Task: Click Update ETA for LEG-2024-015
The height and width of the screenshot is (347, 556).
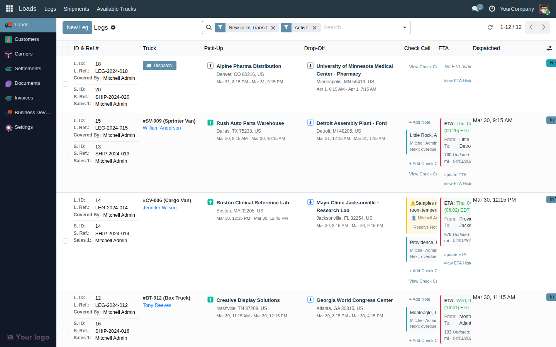Action: (x=455, y=175)
